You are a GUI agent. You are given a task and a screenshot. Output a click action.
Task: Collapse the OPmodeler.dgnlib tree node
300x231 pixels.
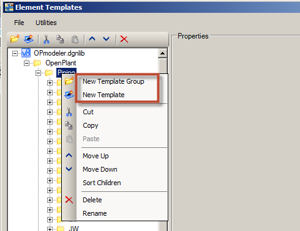tap(15, 54)
